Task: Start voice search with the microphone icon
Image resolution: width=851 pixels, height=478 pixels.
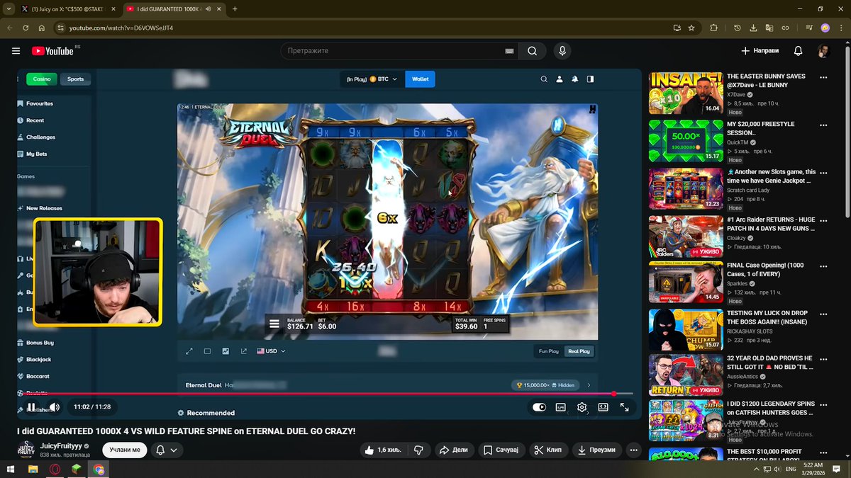Action: [x=562, y=51]
